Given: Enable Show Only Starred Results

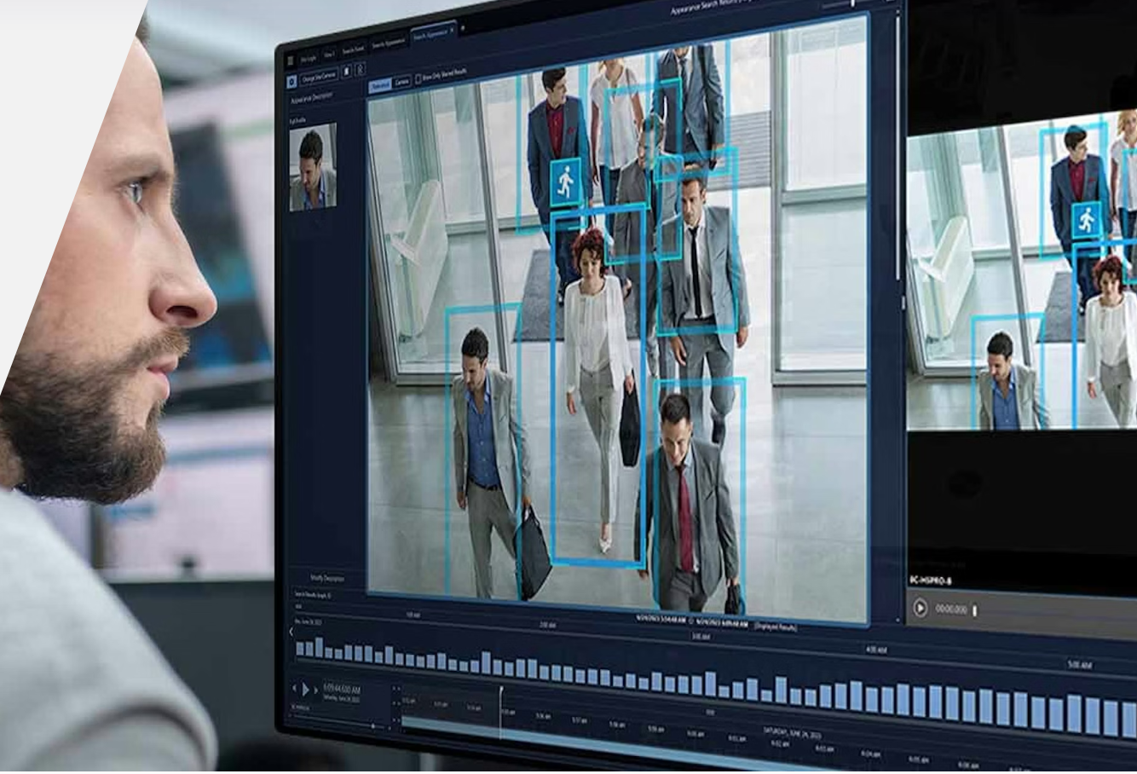Looking at the screenshot, I should pyautogui.click(x=418, y=78).
